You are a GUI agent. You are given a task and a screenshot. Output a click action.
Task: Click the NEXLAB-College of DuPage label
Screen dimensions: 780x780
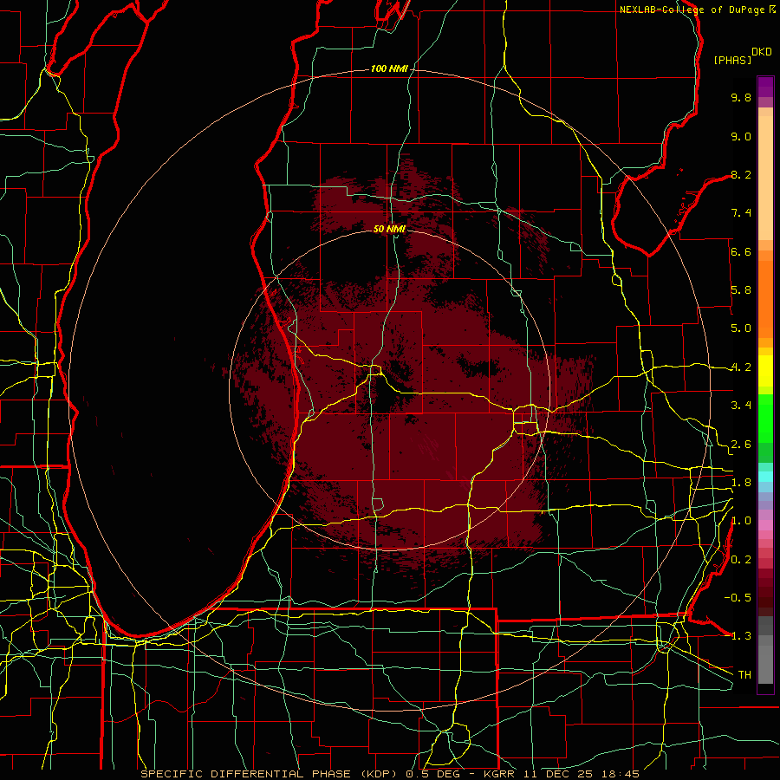click(x=693, y=10)
